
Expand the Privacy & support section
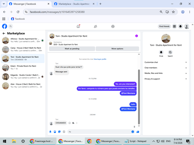pos(166,79)
